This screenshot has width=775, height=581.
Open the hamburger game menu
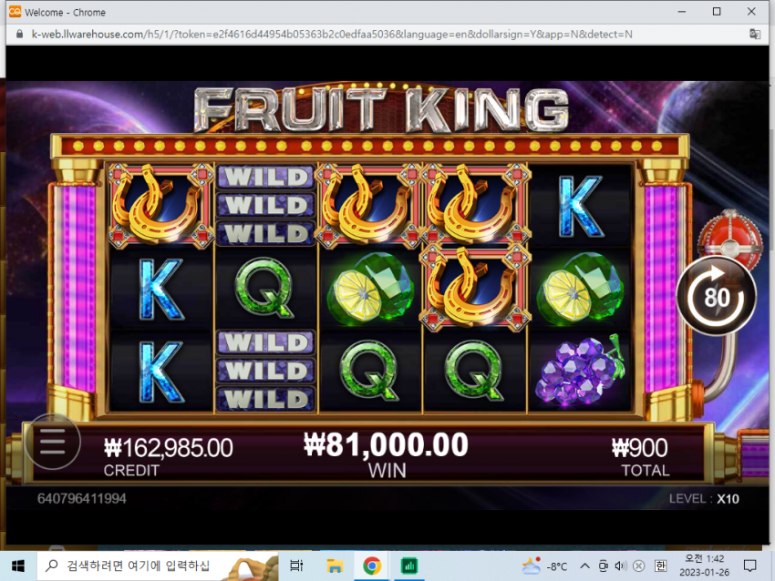click(53, 442)
